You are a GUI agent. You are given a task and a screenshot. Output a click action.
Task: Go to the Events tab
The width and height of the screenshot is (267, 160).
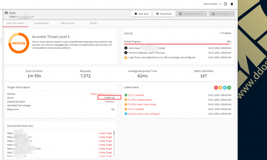93,23
